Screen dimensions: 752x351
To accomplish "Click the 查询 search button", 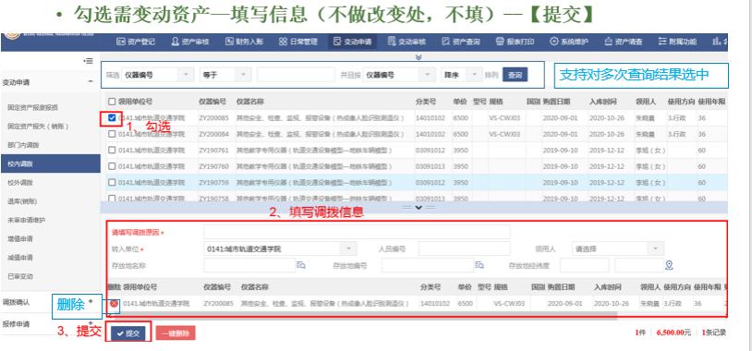I will (x=515, y=76).
